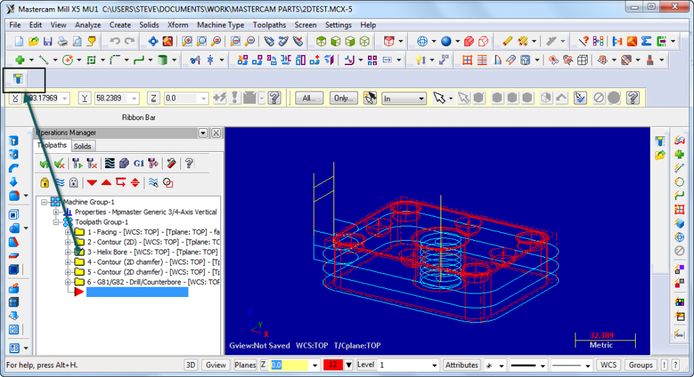Switch to the Solids tab

(82, 146)
